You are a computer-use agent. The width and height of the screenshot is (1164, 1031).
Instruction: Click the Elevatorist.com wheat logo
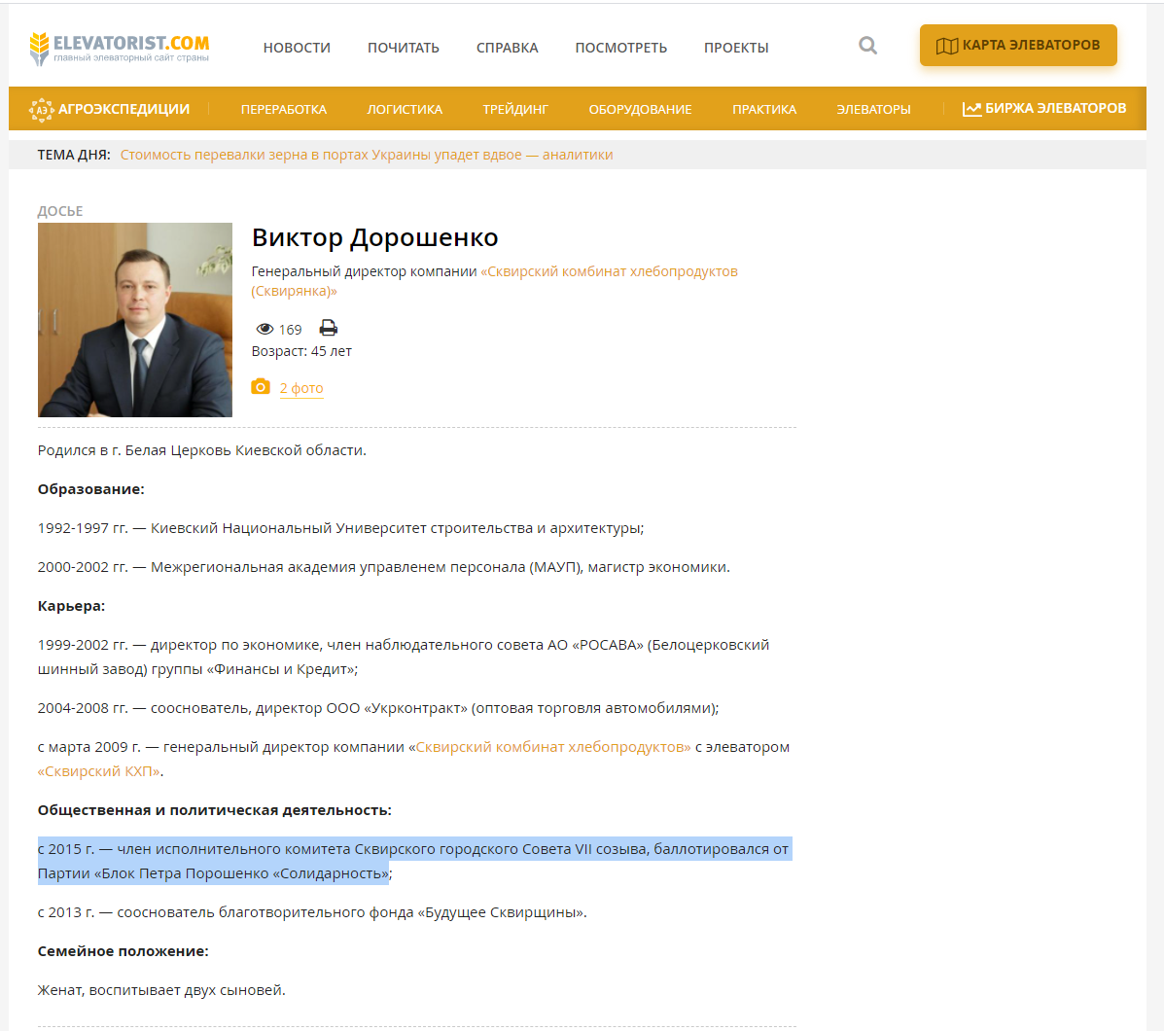pyautogui.click(x=119, y=49)
